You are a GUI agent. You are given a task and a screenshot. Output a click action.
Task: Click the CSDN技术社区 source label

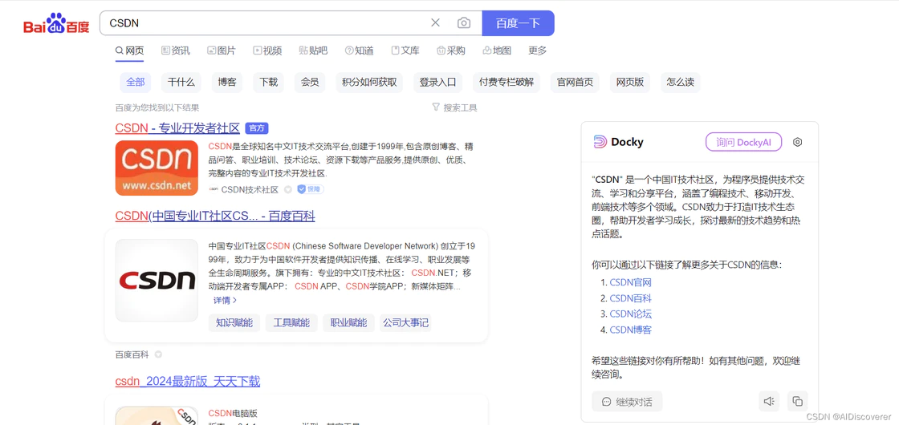coord(244,189)
